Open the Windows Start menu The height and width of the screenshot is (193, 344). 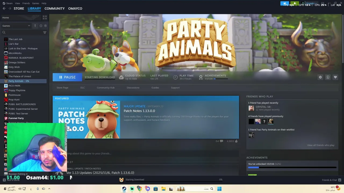coord(219,189)
